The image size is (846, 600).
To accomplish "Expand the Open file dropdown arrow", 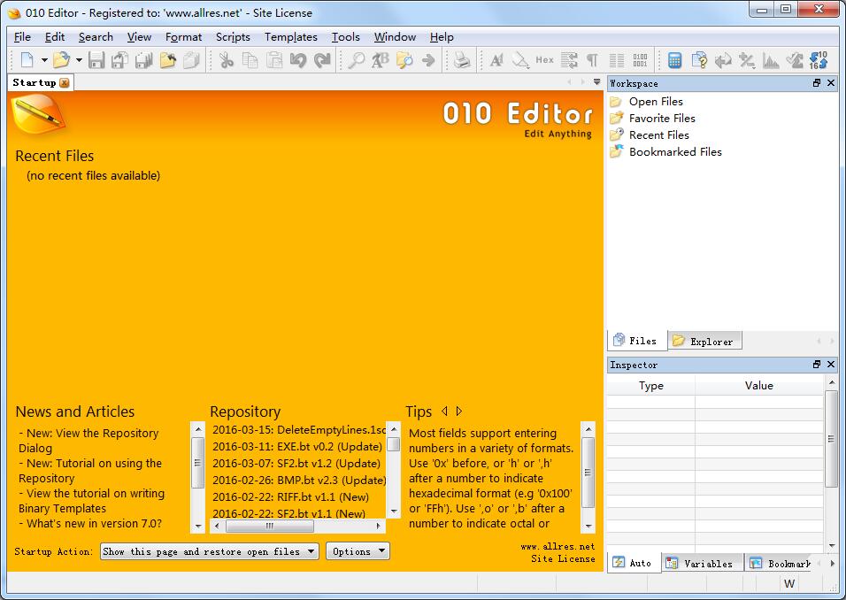I will [79, 60].
